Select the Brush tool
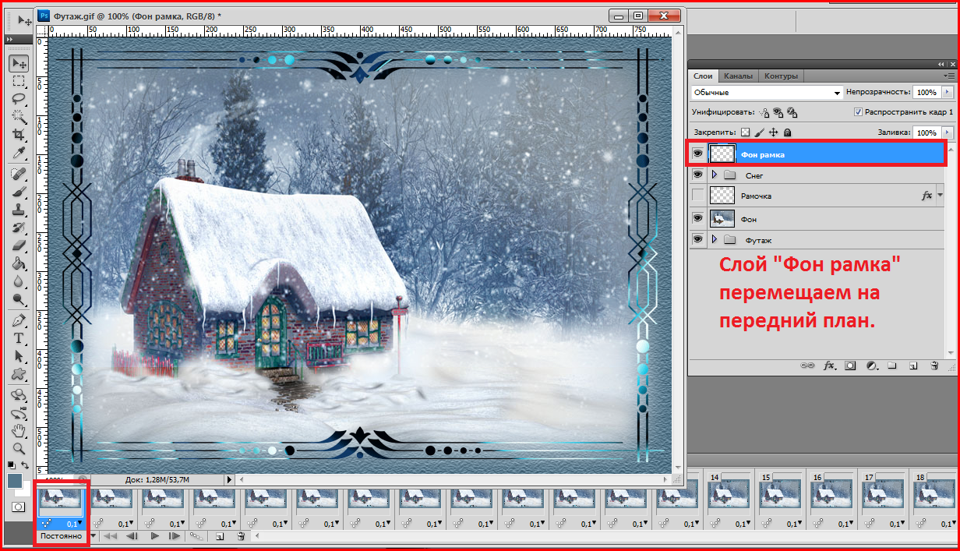 (x=19, y=192)
